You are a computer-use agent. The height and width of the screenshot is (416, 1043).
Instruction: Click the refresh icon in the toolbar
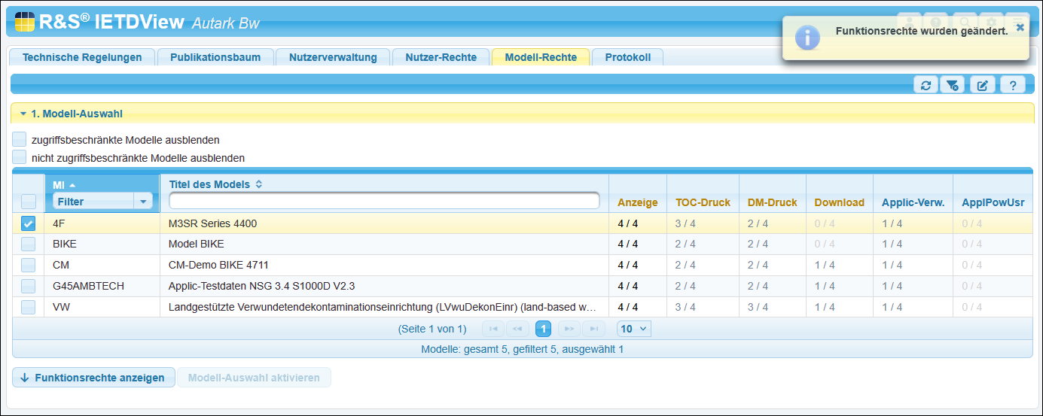[x=926, y=85]
